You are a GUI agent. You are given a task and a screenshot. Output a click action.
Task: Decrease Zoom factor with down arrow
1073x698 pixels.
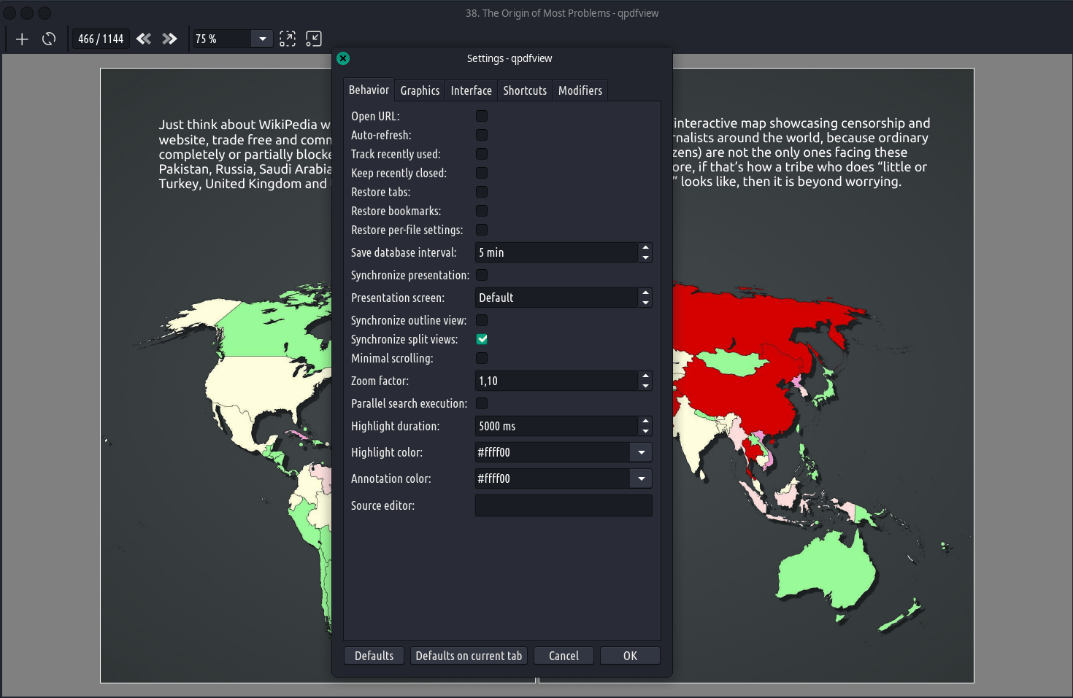[645, 386]
